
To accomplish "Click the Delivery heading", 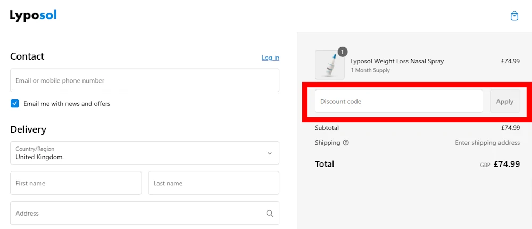I will (28, 129).
